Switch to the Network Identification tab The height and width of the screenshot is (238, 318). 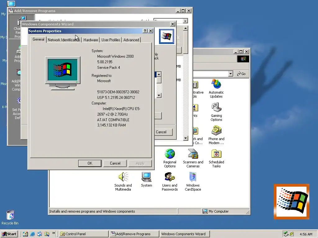point(64,40)
